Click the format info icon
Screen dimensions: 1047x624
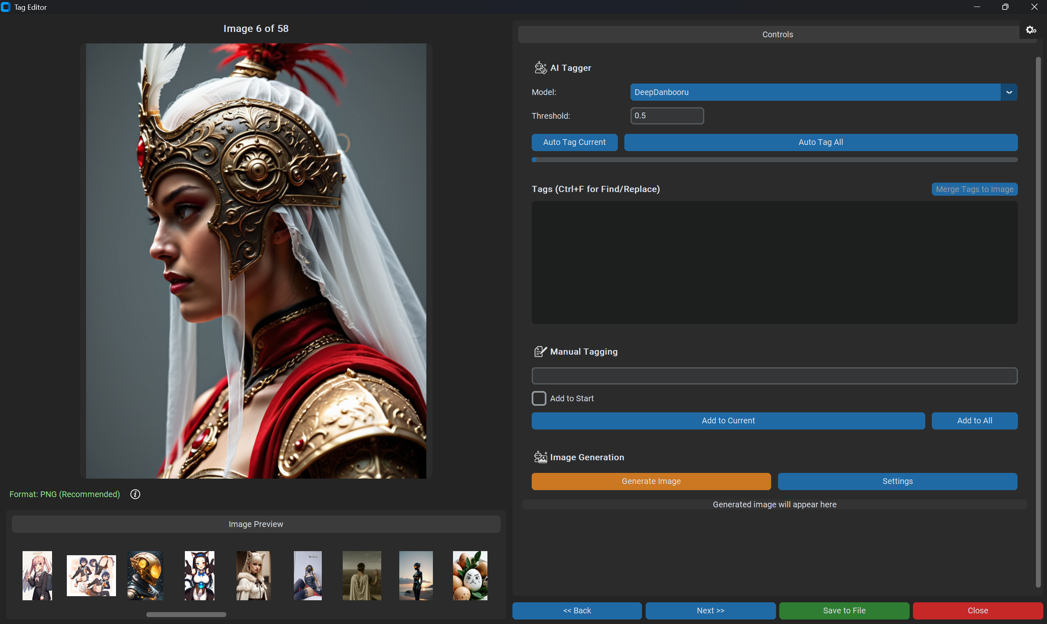coord(135,494)
